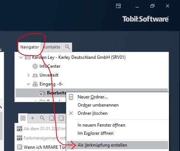Expand the Unverteilt folder
Viewport: 180px width, 151px height.
click(28, 75)
